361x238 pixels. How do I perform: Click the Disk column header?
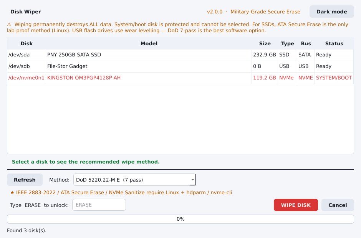(27, 43)
